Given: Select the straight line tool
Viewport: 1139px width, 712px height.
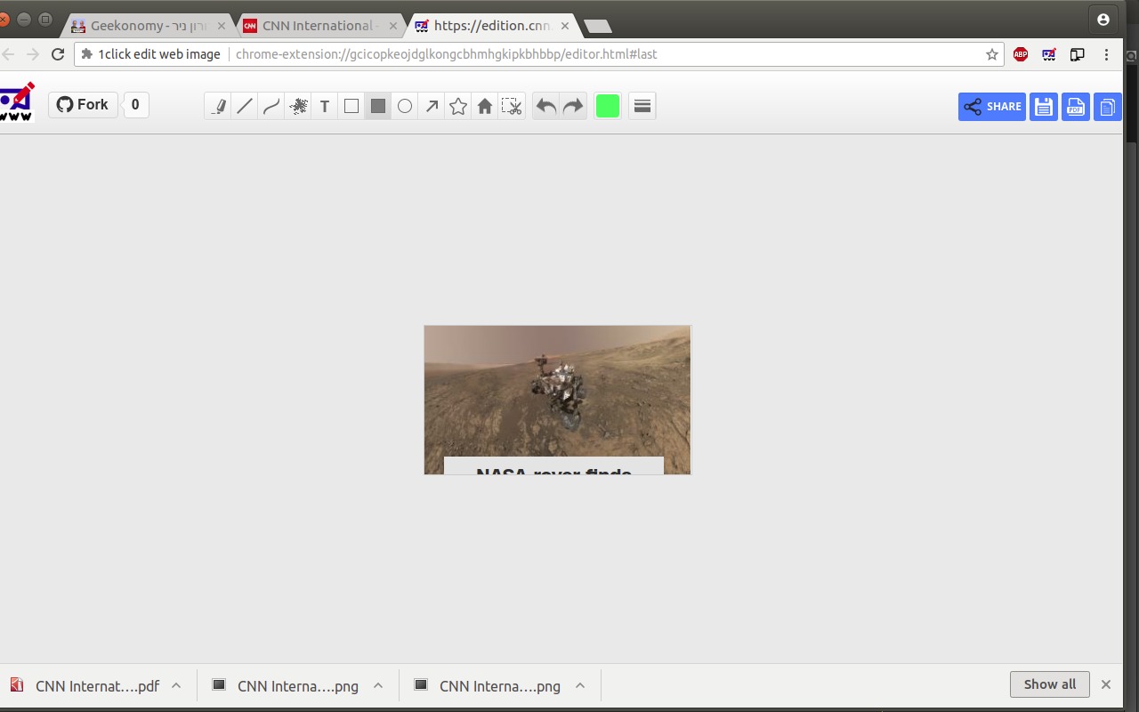Looking at the screenshot, I should pyautogui.click(x=245, y=107).
